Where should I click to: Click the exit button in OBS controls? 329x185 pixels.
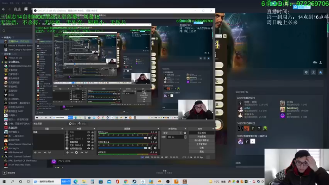click(x=202, y=151)
